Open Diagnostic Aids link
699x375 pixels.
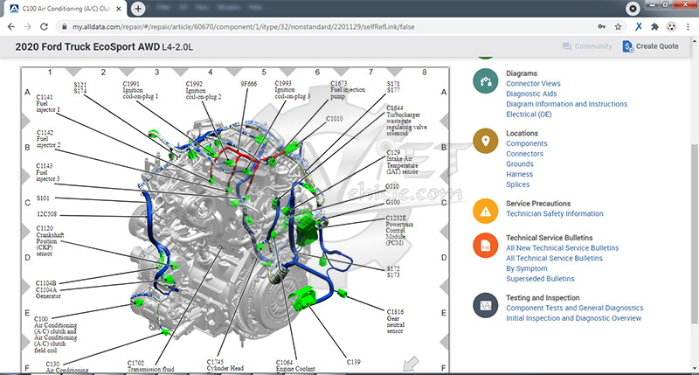(x=531, y=94)
